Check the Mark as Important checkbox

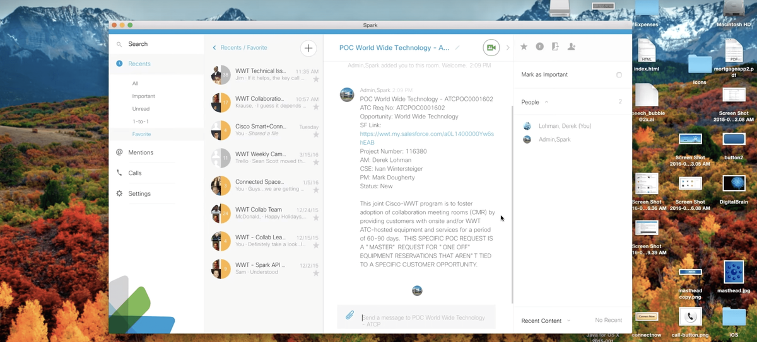619,75
